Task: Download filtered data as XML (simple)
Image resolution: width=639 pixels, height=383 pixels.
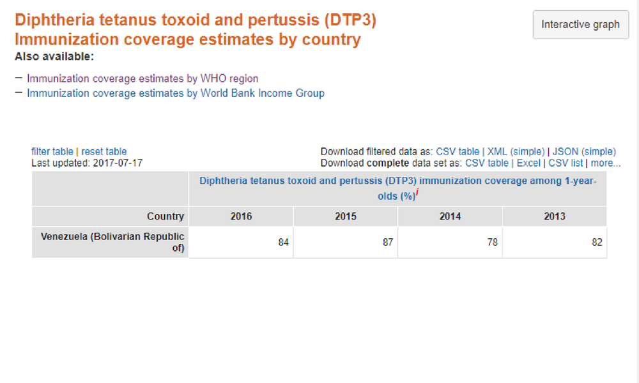Action: (516, 151)
